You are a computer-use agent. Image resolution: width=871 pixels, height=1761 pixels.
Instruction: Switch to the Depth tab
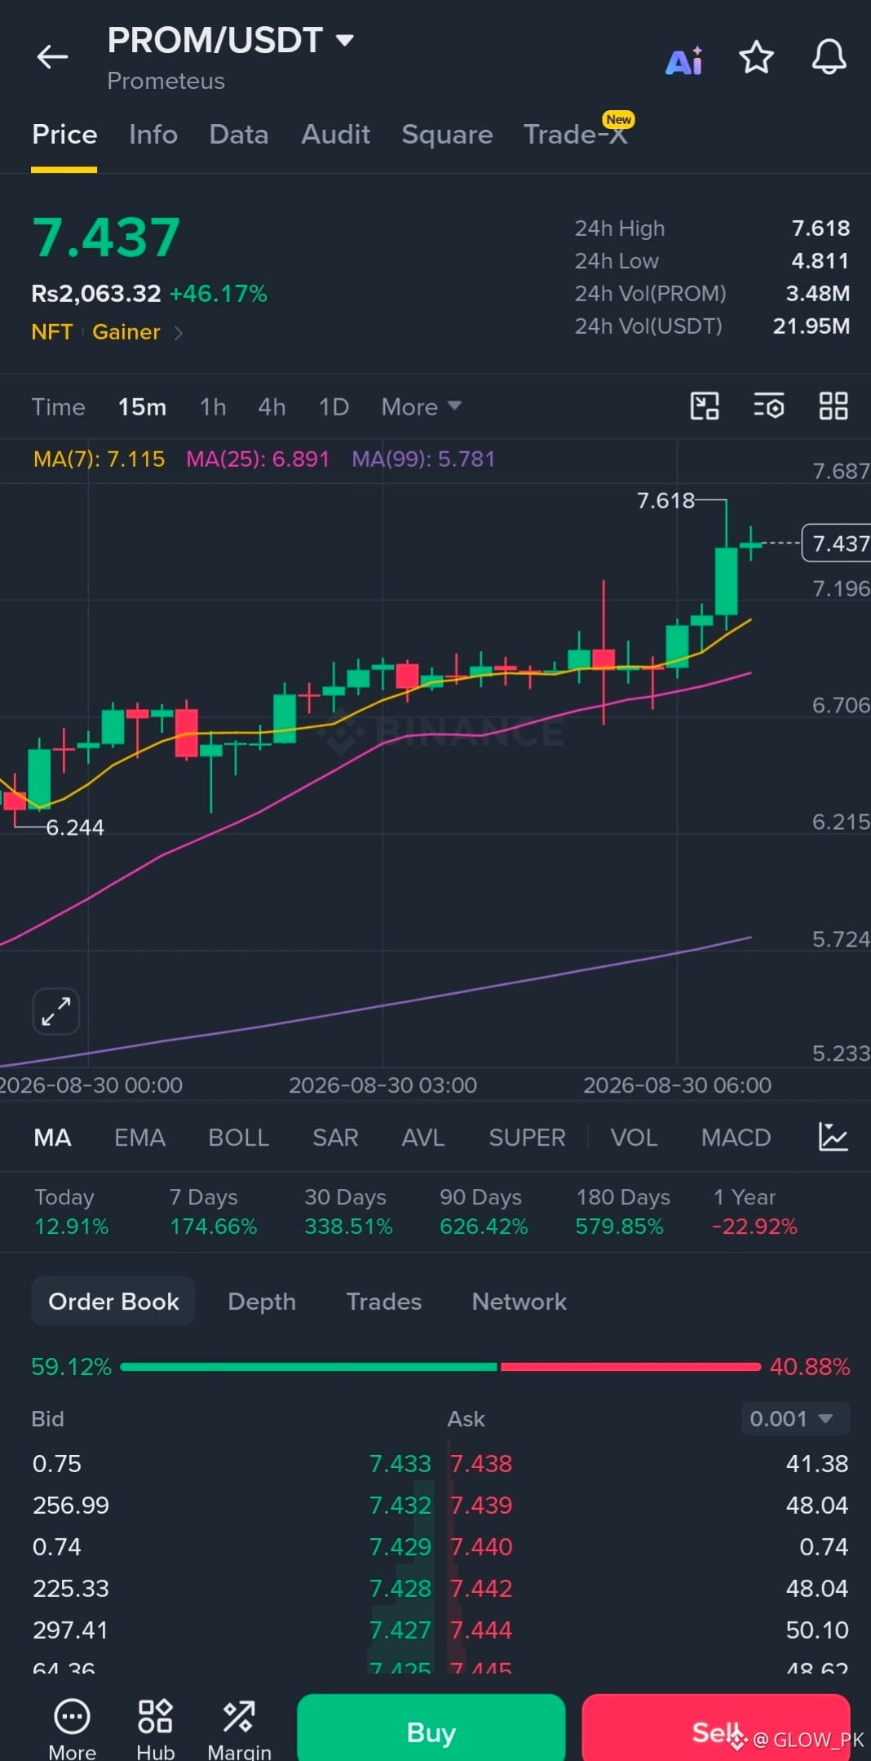coord(262,1301)
